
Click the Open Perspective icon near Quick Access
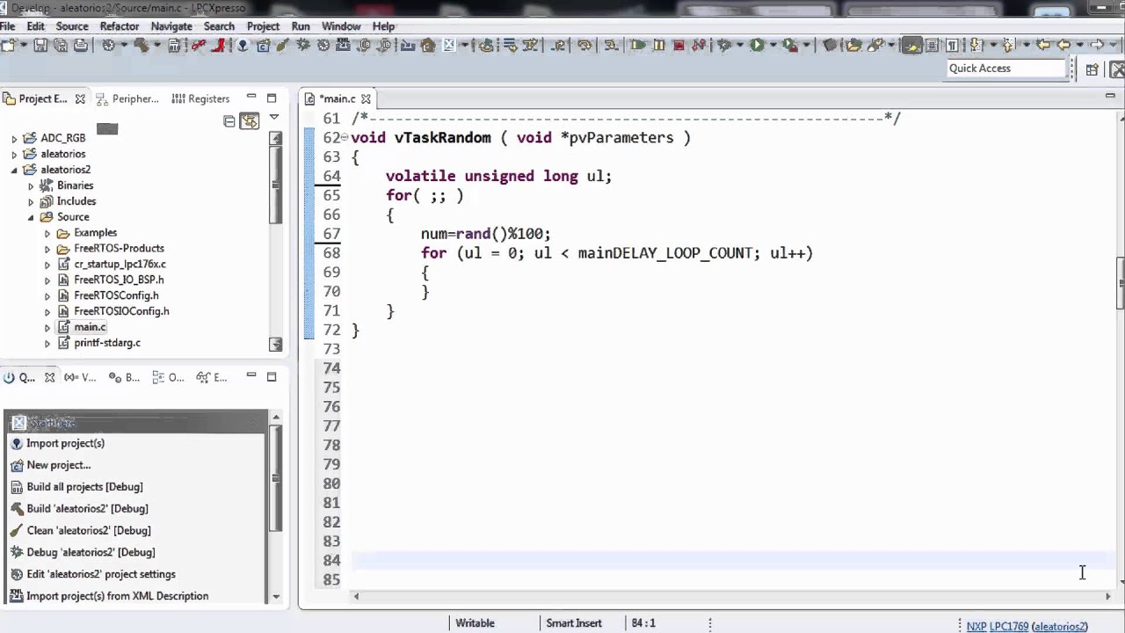1092,69
